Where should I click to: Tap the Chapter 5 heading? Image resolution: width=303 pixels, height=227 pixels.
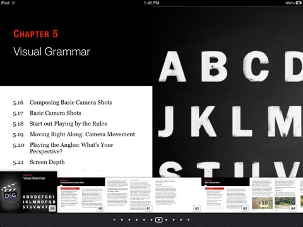(x=35, y=34)
